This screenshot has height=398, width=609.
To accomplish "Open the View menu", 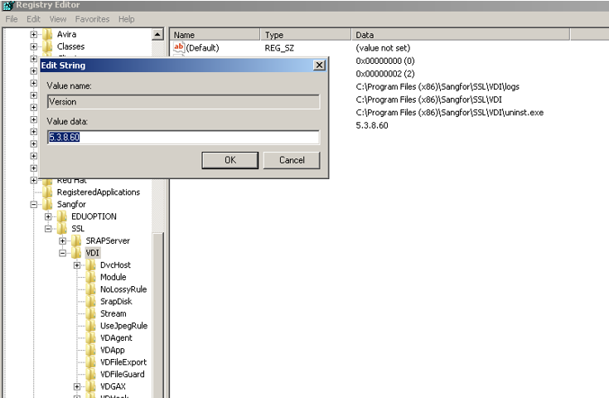I will pos(58,19).
